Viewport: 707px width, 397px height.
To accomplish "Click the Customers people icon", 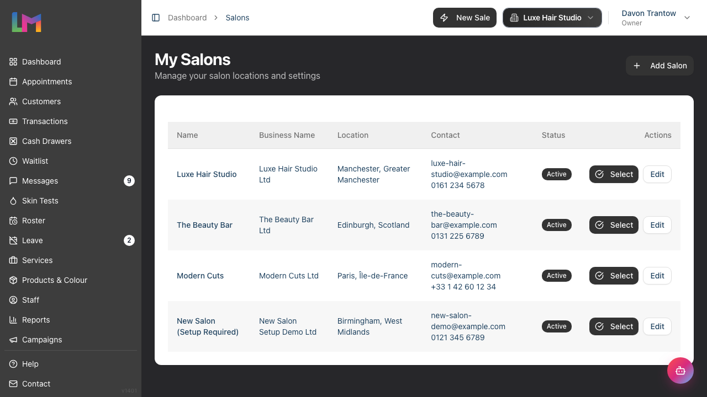I will pyautogui.click(x=13, y=101).
